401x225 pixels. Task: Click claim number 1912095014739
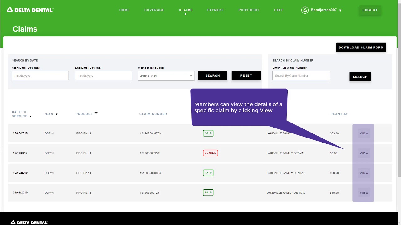pyautogui.click(x=150, y=133)
